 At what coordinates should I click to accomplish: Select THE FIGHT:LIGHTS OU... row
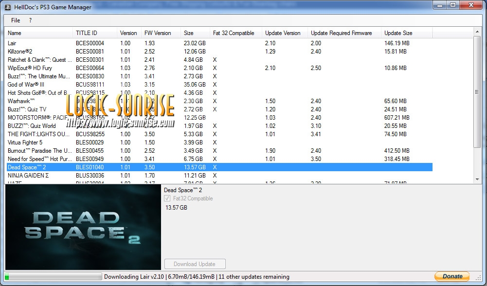pos(219,134)
